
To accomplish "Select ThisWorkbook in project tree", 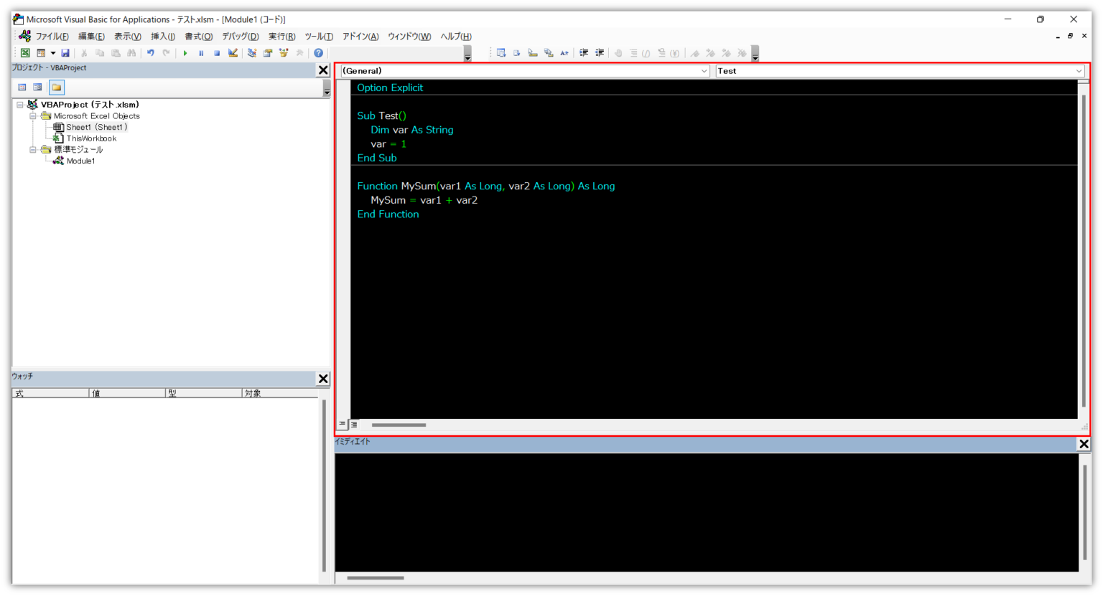I will pos(91,138).
